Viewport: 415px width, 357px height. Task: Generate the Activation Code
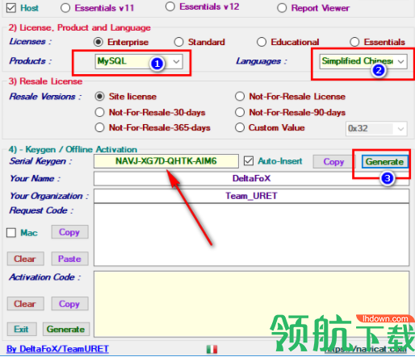tap(66, 330)
